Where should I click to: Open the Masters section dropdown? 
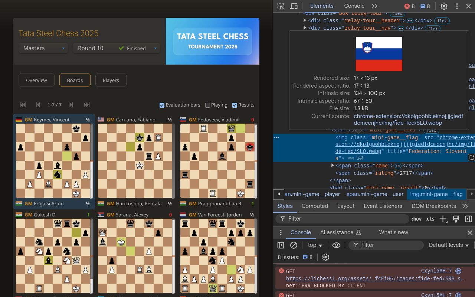[43, 48]
